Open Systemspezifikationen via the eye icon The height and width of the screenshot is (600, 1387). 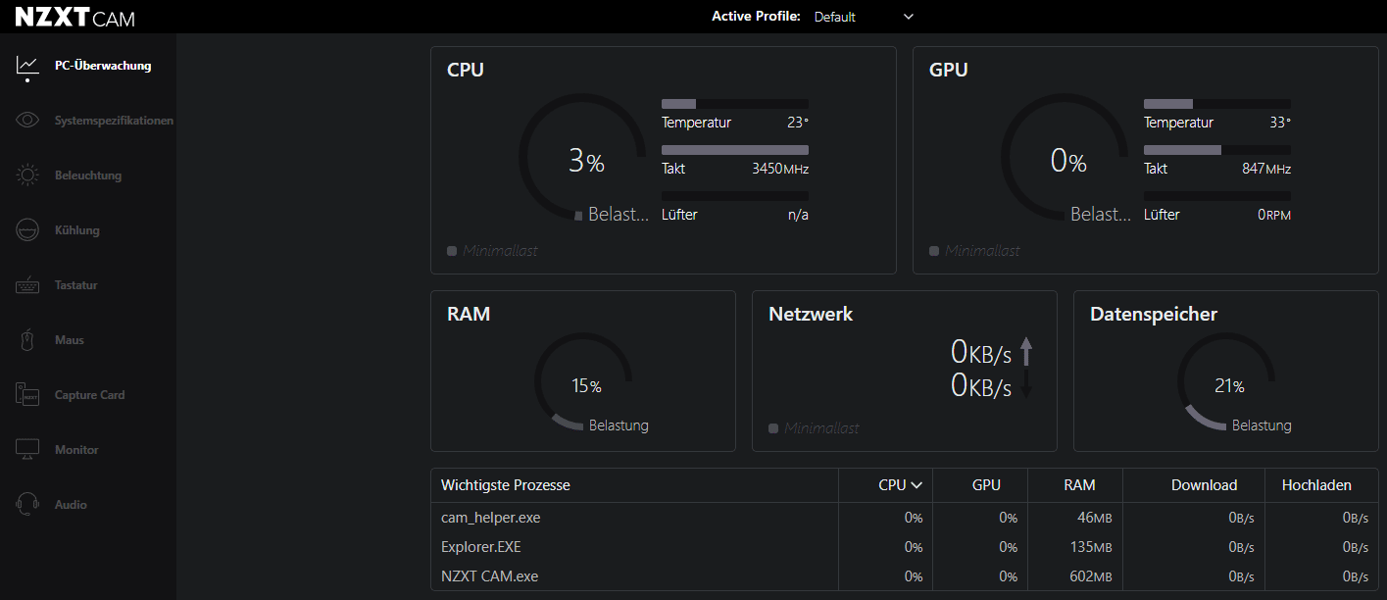coord(27,121)
